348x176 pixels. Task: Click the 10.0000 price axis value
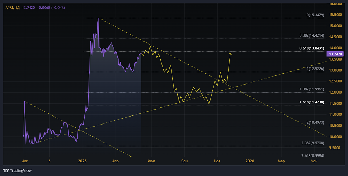click(x=335, y=137)
